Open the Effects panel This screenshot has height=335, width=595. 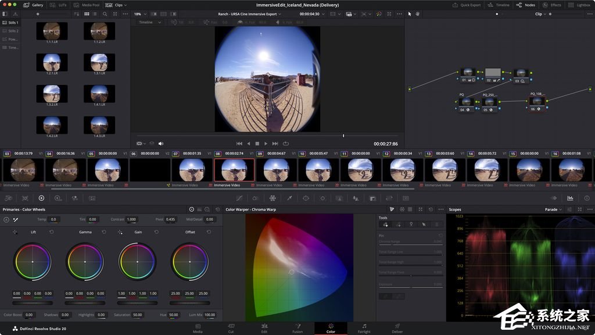click(552, 5)
